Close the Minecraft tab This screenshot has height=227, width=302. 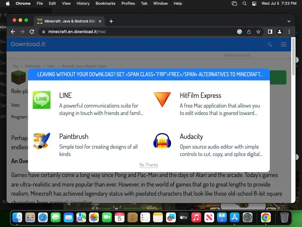point(100,21)
